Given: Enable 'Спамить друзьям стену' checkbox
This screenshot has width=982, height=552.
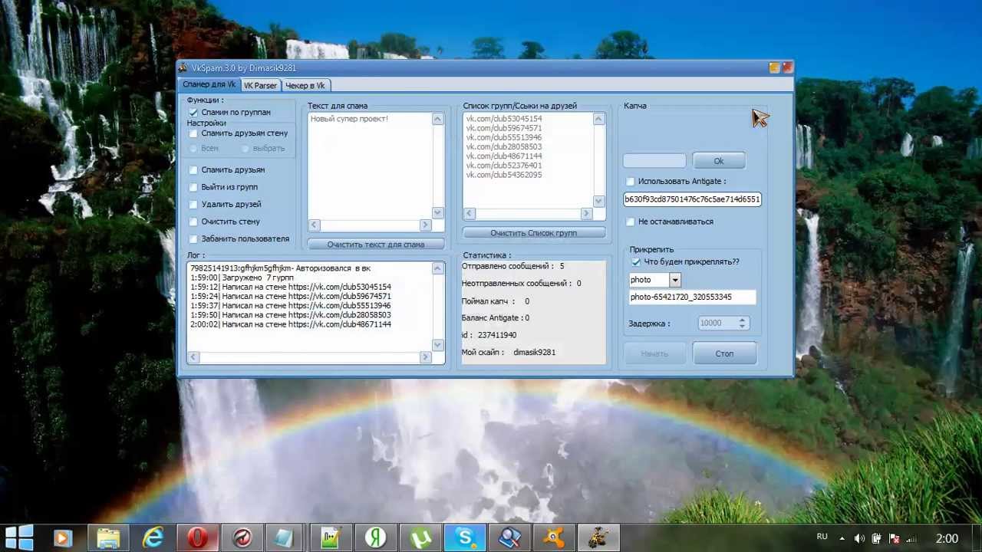Looking at the screenshot, I should (x=193, y=133).
